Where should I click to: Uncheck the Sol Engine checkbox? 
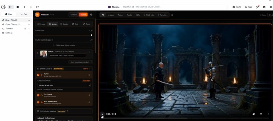[38, 95]
